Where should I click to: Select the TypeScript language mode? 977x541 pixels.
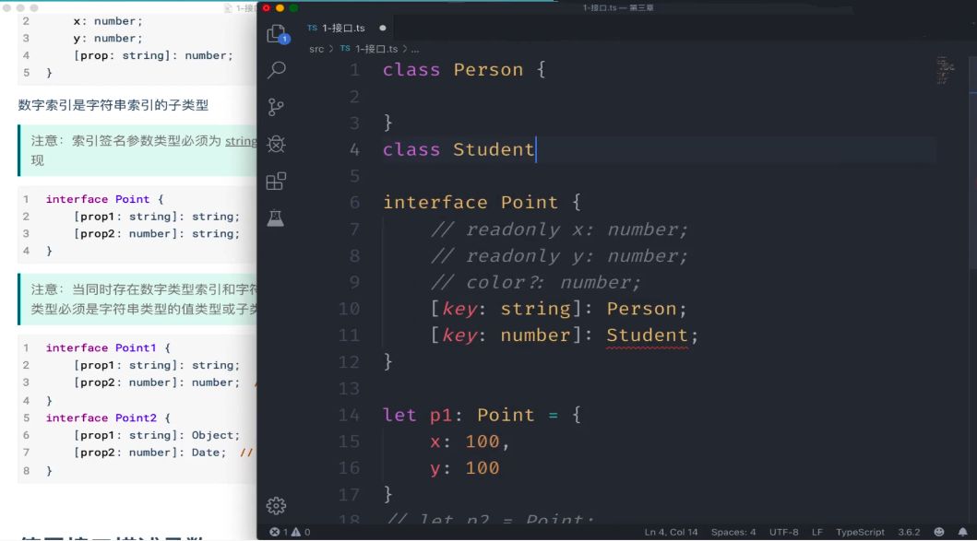tap(860, 532)
